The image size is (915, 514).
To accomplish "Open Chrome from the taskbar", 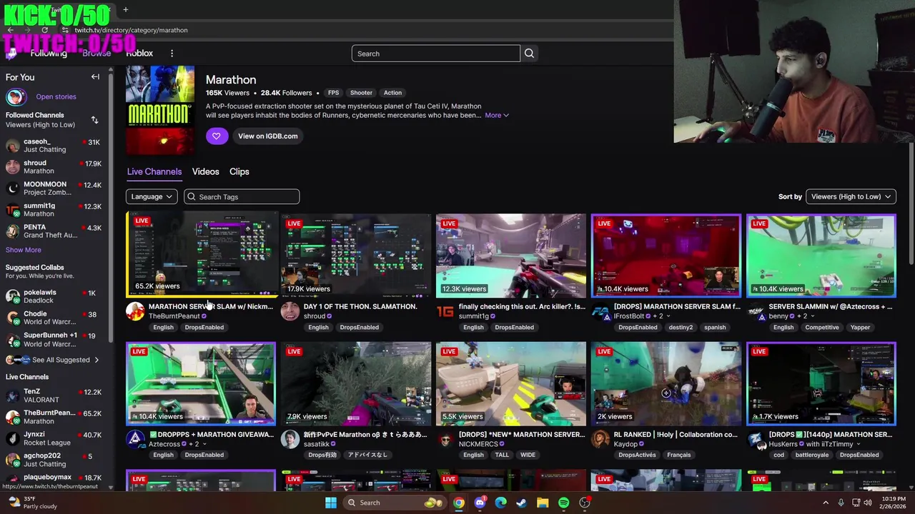I will 458,503.
